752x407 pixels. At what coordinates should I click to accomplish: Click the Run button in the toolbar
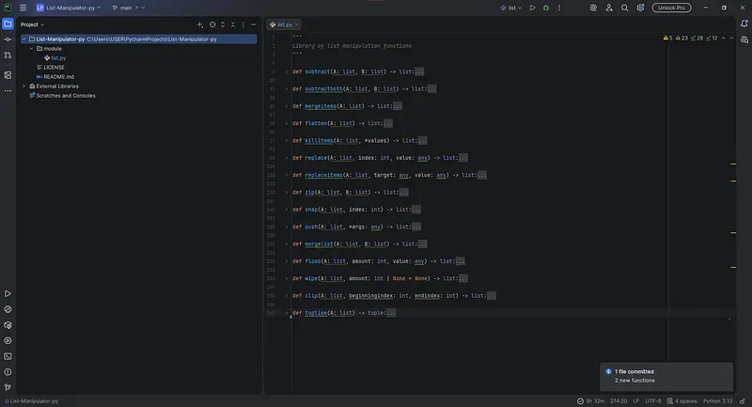532,8
